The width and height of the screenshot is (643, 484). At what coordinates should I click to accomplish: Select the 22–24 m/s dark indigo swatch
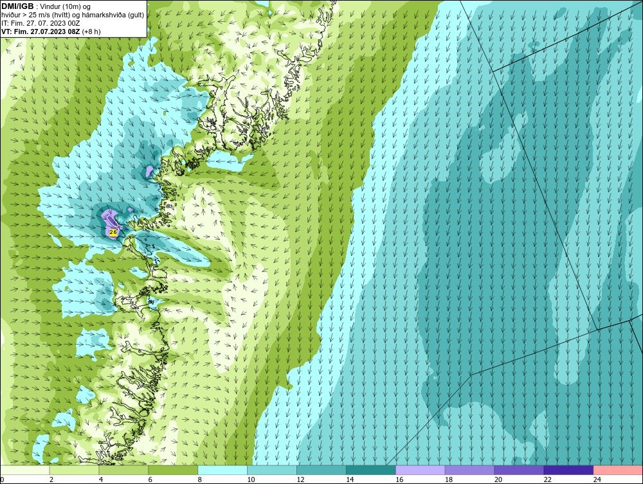click(569, 470)
